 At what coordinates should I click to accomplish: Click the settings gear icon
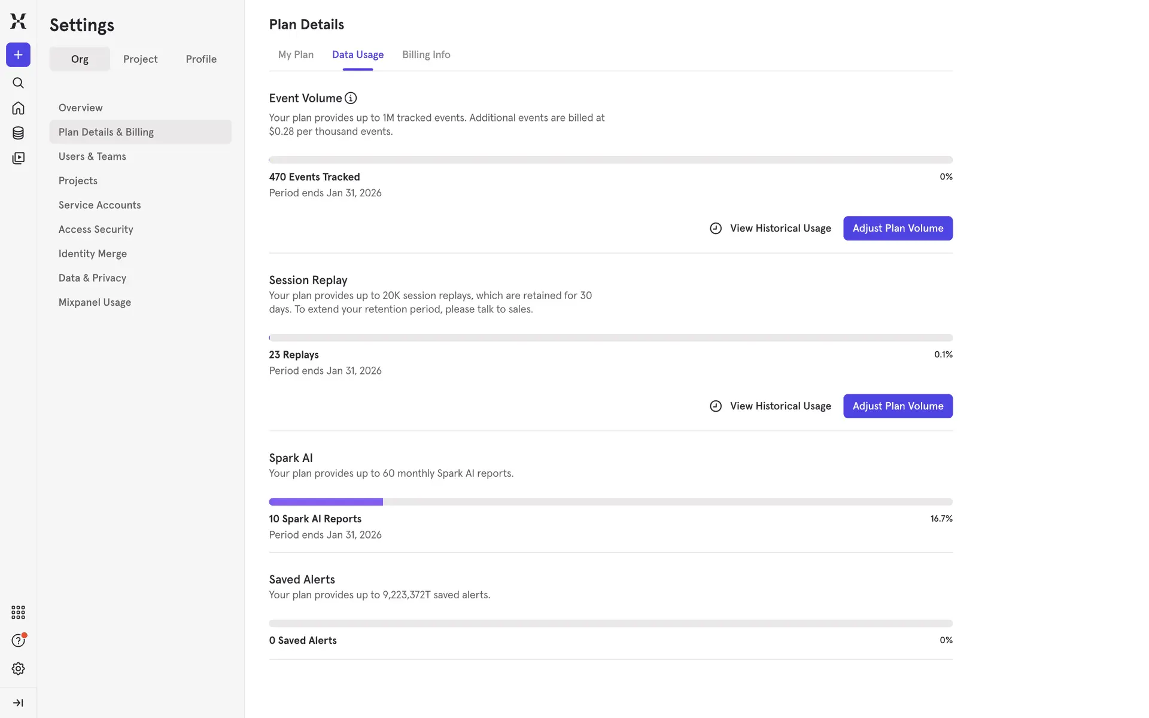point(18,668)
